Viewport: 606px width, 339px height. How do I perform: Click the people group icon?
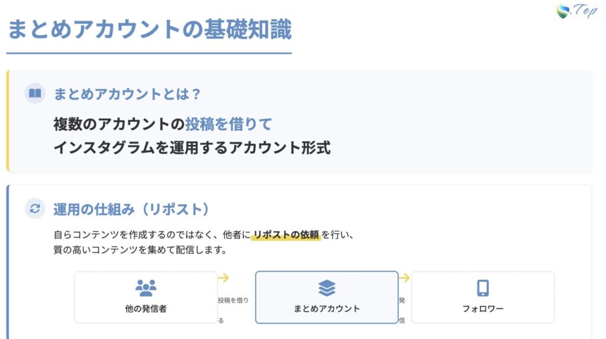[146, 288]
